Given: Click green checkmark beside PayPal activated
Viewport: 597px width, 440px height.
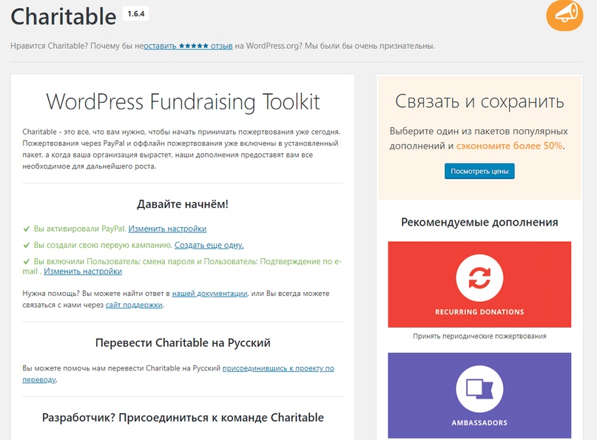Looking at the screenshot, I should click(27, 229).
